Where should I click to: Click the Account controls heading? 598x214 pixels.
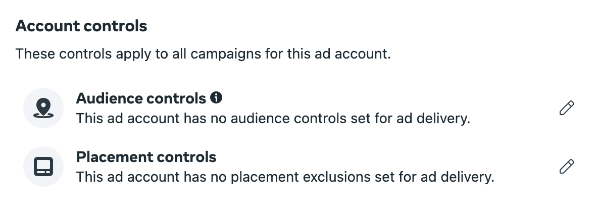pos(81,26)
